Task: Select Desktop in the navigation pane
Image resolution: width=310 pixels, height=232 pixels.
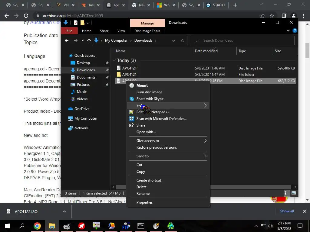Action: tap(83, 63)
